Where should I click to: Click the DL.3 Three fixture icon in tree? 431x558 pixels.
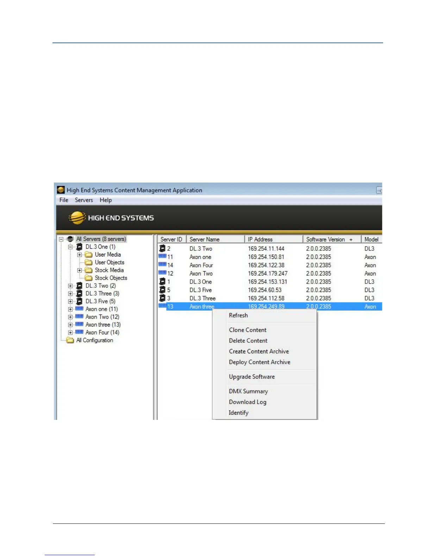point(80,293)
